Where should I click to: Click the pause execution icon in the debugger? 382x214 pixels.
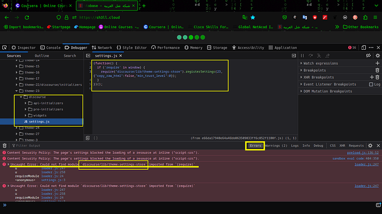click(x=302, y=56)
